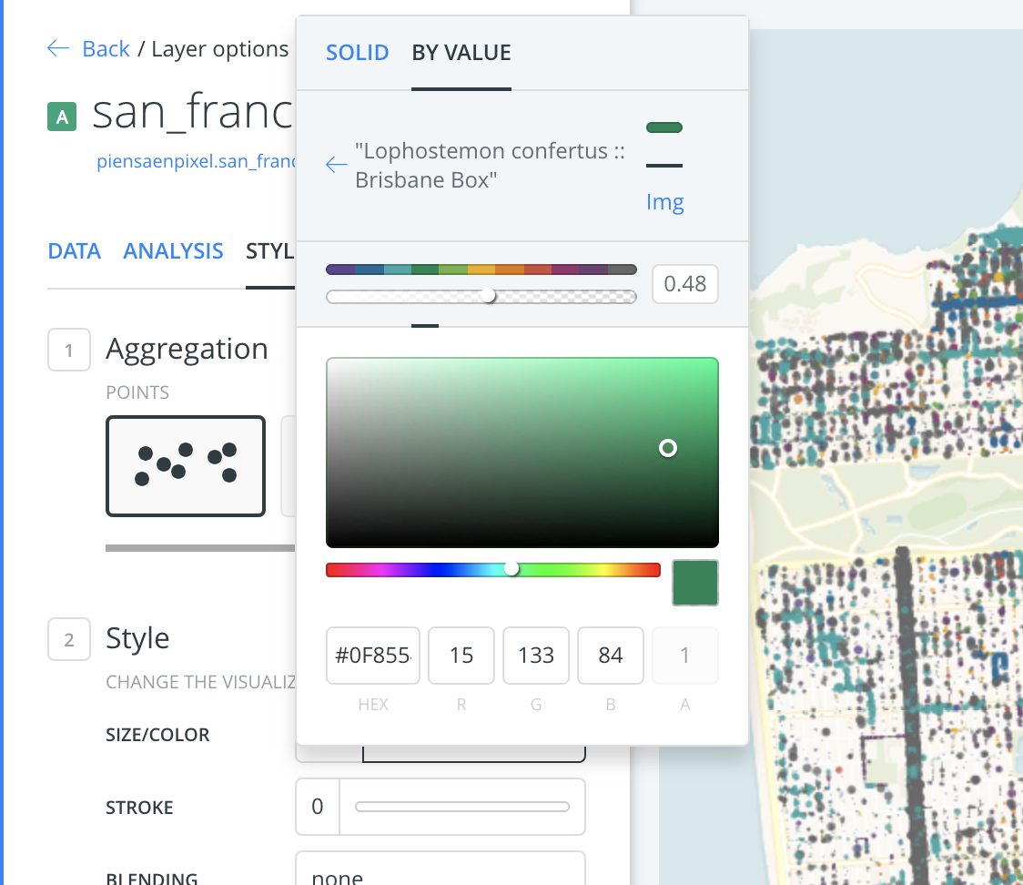Viewport: 1023px width, 885px height.
Task: Click the stroke value 0 field
Action: coord(318,807)
